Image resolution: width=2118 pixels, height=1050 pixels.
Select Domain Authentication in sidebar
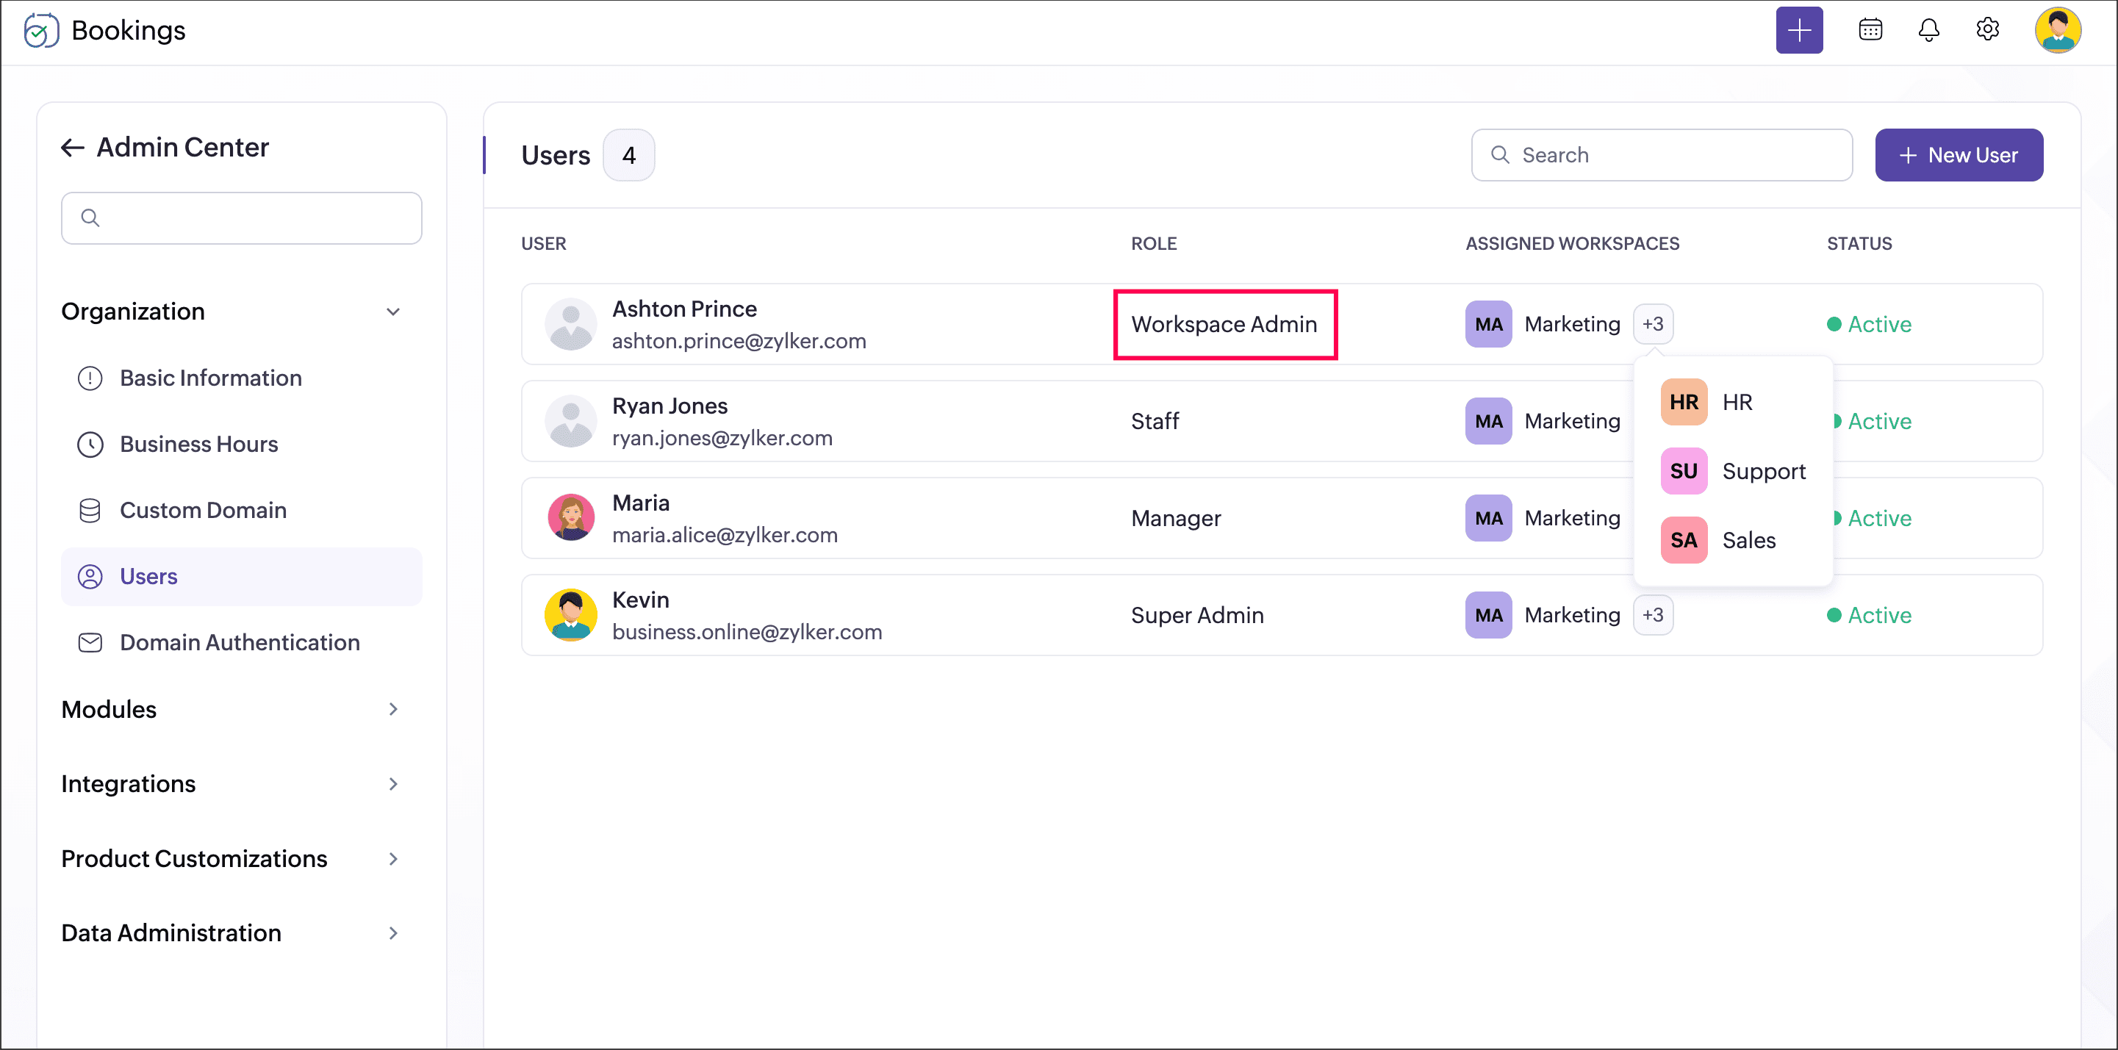(x=240, y=642)
